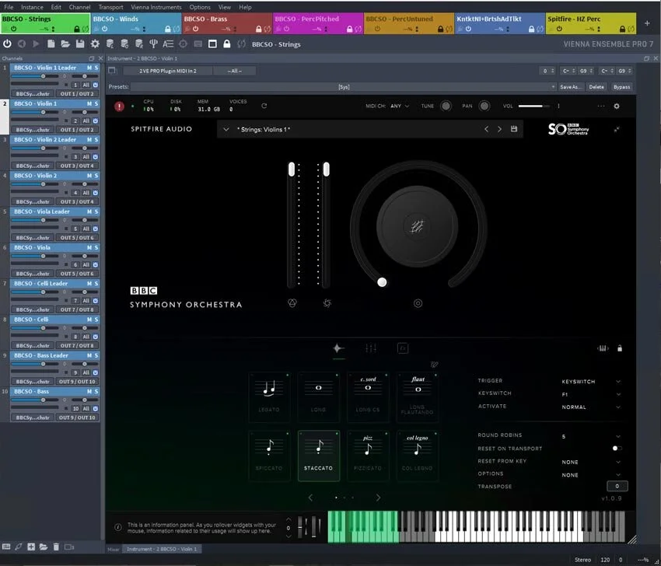
Task: Open the File menu
Action: (x=9, y=7)
